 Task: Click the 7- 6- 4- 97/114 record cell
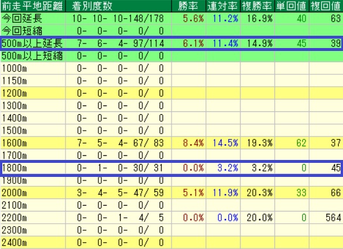[x=121, y=43]
